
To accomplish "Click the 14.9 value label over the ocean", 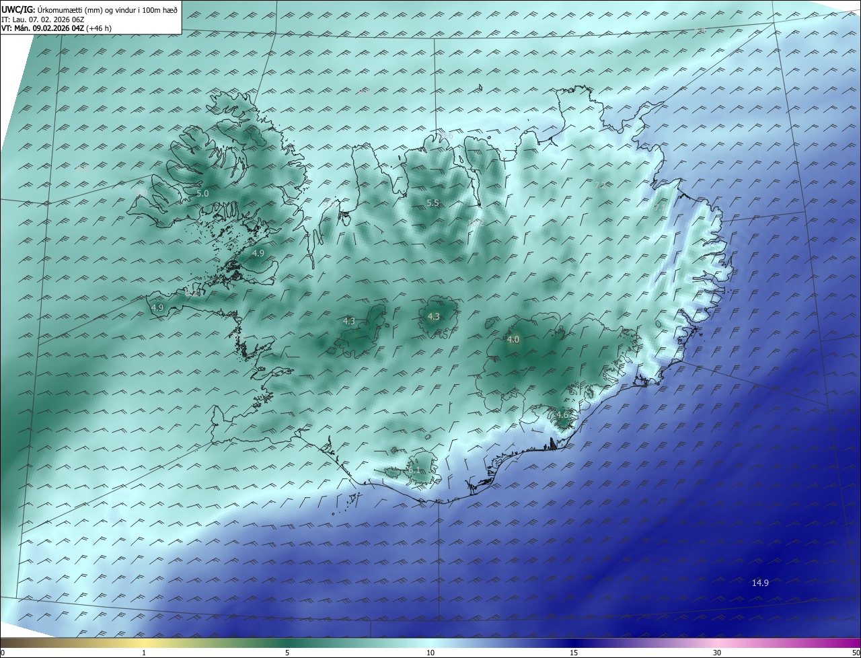I will [x=760, y=583].
